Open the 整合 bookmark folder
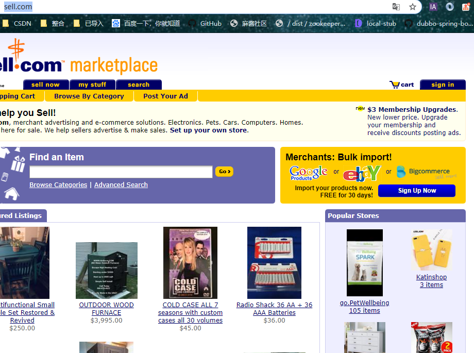Viewport: 474px width, 353px height. coord(53,23)
